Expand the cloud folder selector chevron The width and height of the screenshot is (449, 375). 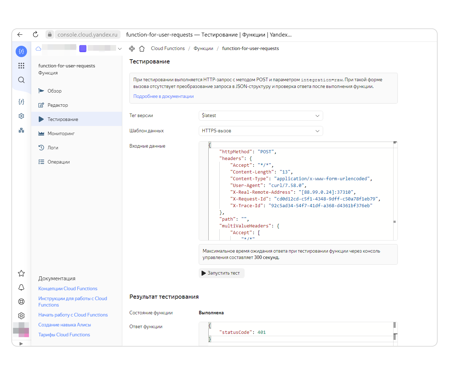(x=120, y=49)
